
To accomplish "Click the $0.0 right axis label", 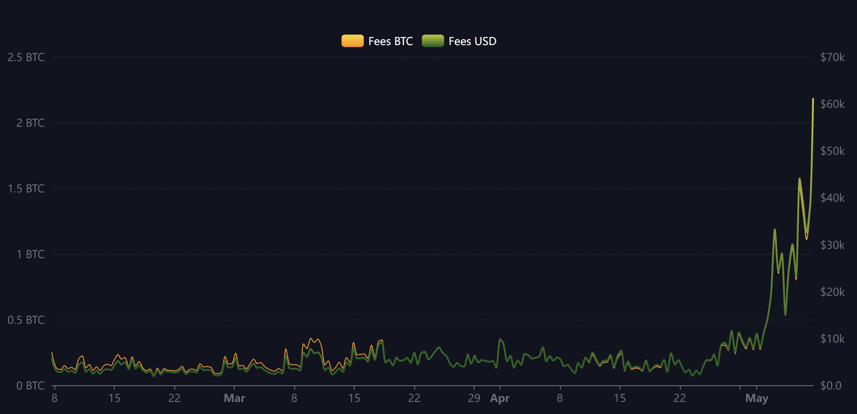I will [831, 386].
